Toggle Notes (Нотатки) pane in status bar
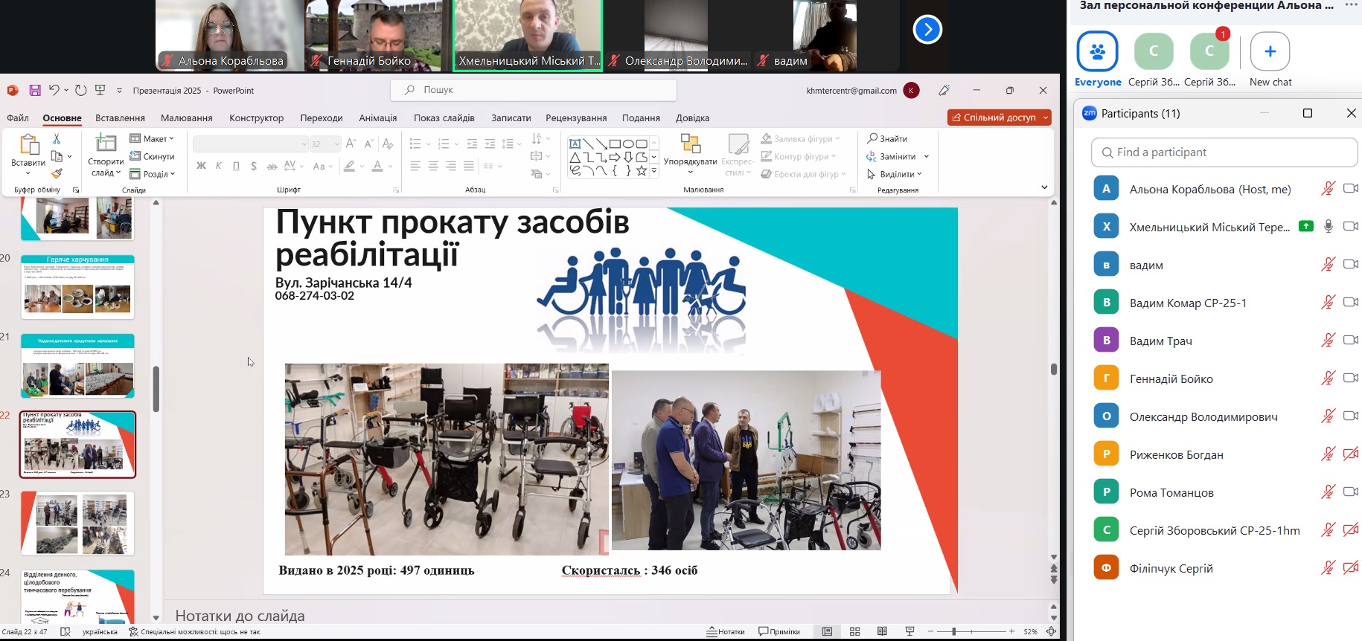This screenshot has width=1362, height=641. pyautogui.click(x=725, y=631)
